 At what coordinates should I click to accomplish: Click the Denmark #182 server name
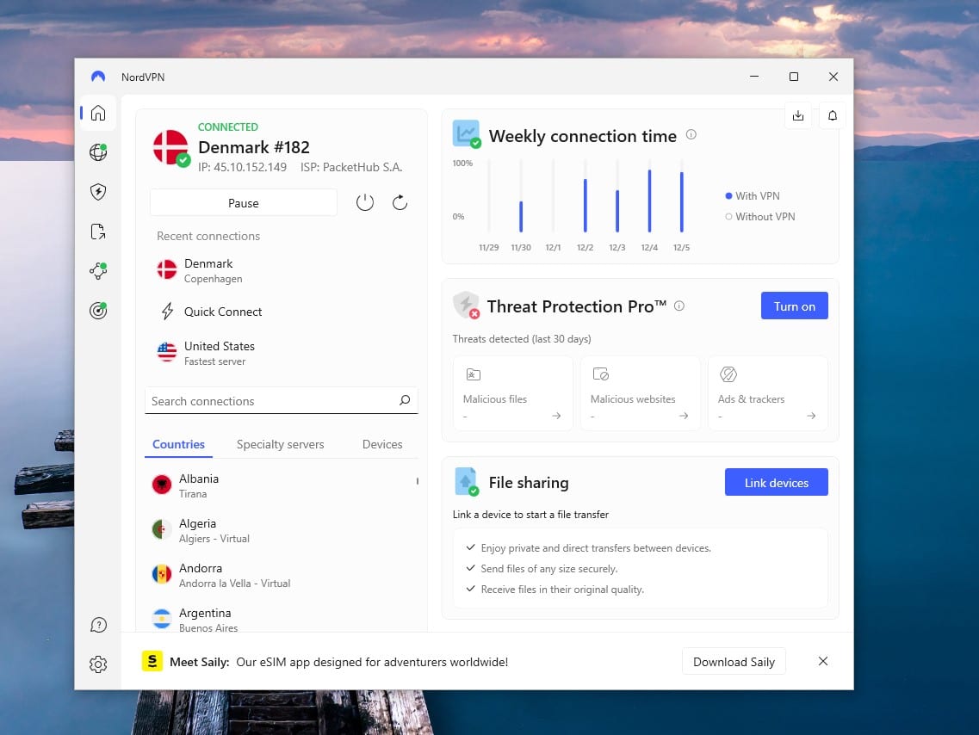pyautogui.click(x=254, y=147)
